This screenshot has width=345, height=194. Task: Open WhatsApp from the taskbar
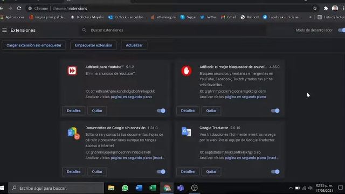click(x=125, y=188)
